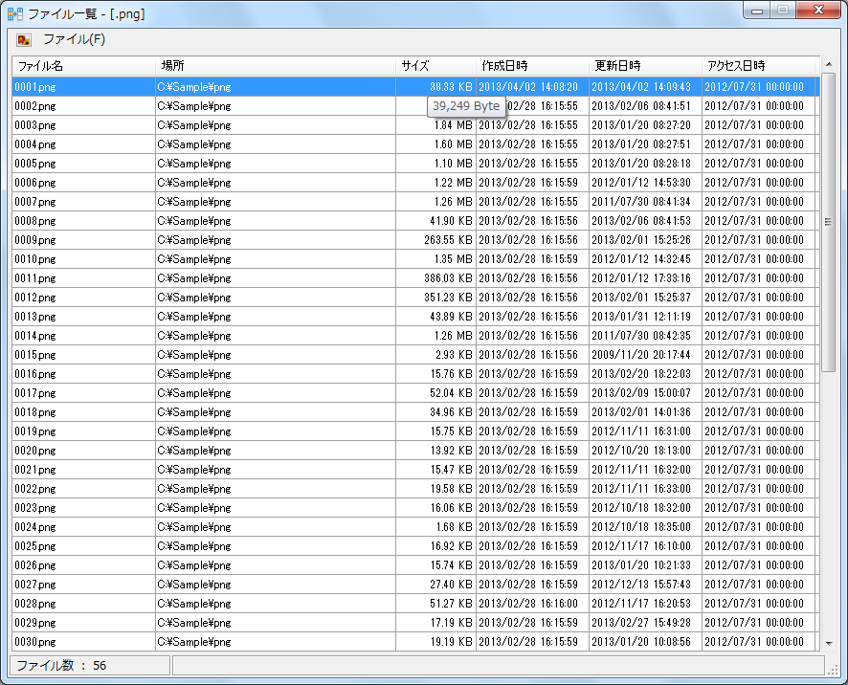Sort list by サイズ column header
This screenshot has width=848, height=685.
coord(415,66)
